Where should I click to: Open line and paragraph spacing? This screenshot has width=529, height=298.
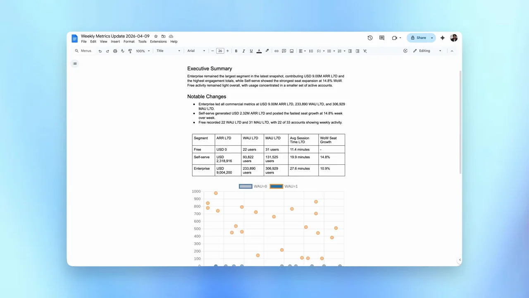click(x=311, y=51)
